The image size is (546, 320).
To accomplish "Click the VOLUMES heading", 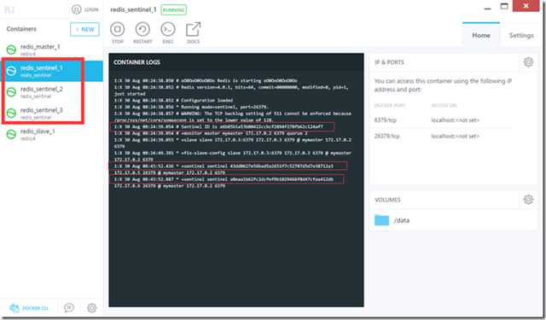I will tap(387, 200).
